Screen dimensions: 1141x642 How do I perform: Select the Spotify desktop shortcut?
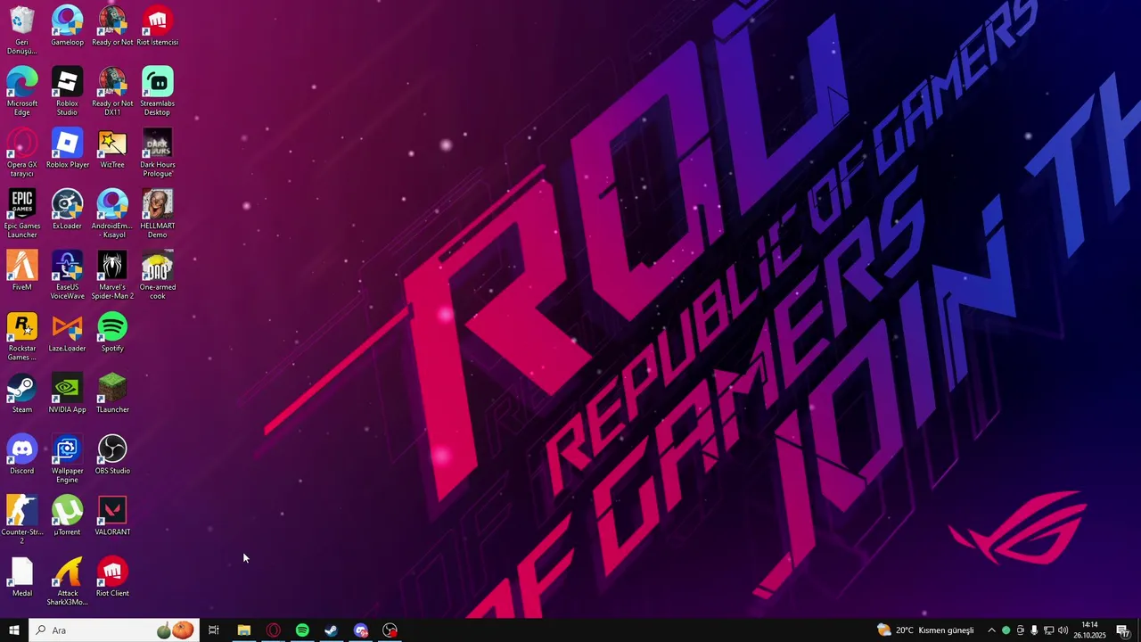point(112,332)
